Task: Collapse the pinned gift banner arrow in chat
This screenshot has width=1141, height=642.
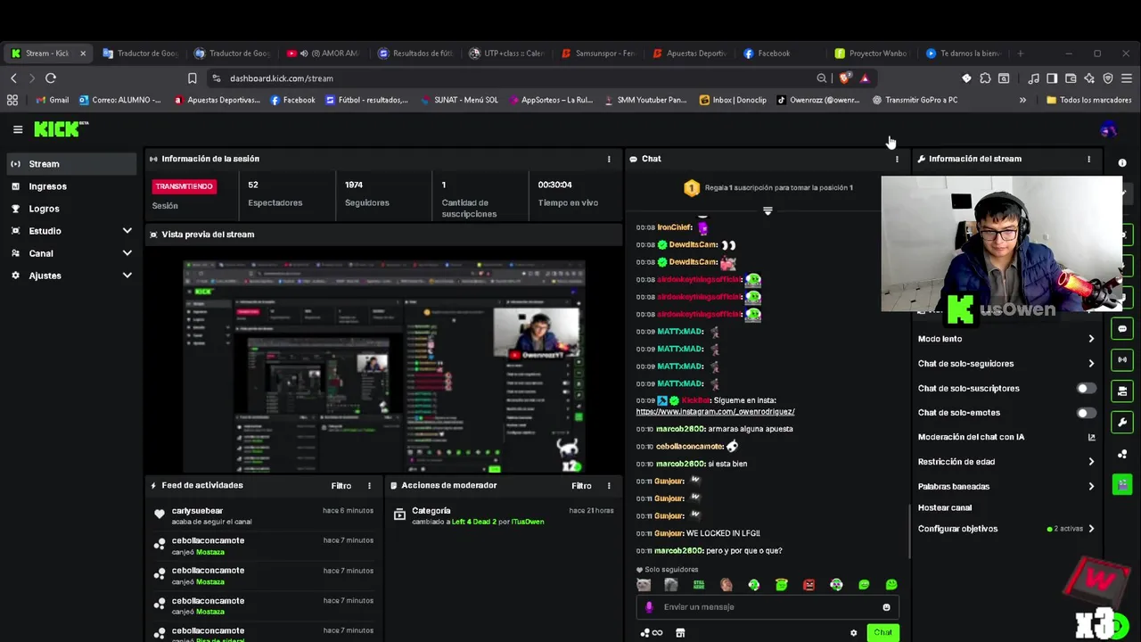Action: tap(768, 211)
